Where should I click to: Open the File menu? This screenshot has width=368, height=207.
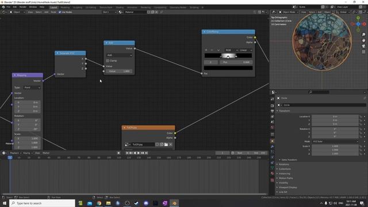pyautogui.click(x=9, y=7)
